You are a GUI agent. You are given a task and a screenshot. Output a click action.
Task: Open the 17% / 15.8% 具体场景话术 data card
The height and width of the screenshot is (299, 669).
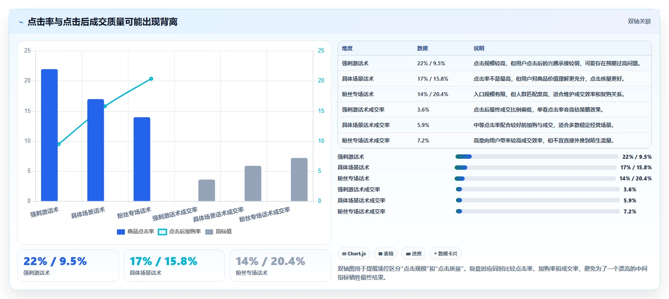(174, 265)
